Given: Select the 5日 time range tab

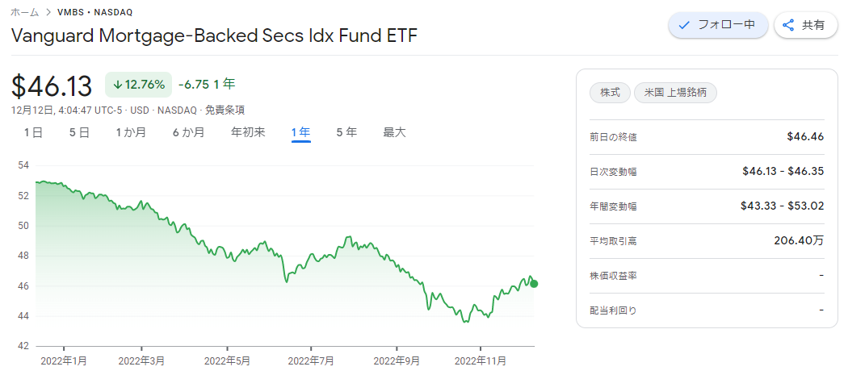Looking at the screenshot, I should (79, 132).
